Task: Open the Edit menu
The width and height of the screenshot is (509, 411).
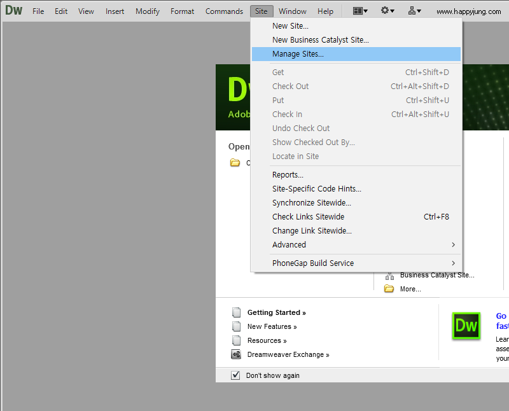Action: pos(61,11)
